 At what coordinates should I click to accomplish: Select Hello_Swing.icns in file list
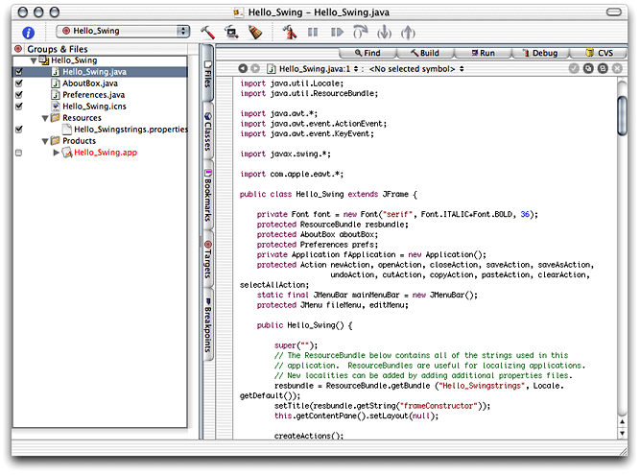tap(94, 107)
